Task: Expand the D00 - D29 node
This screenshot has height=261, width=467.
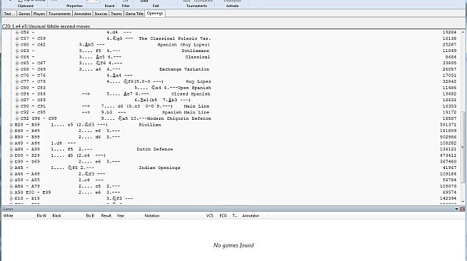Action: 11,155
